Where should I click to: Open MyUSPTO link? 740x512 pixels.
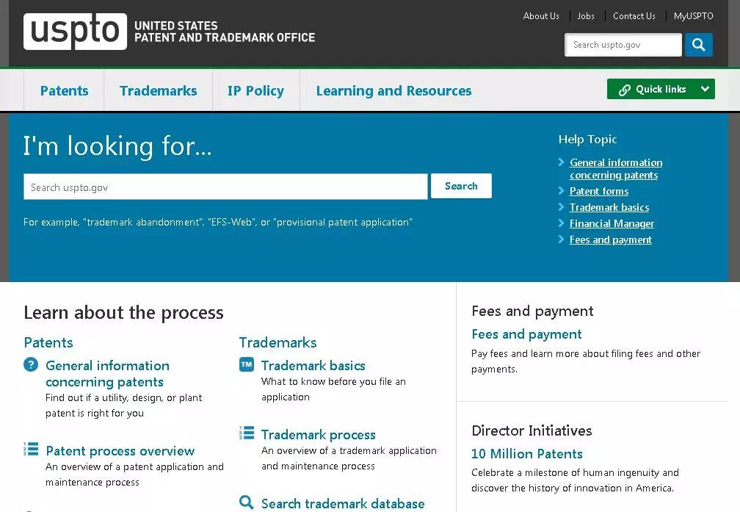[x=693, y=16]
